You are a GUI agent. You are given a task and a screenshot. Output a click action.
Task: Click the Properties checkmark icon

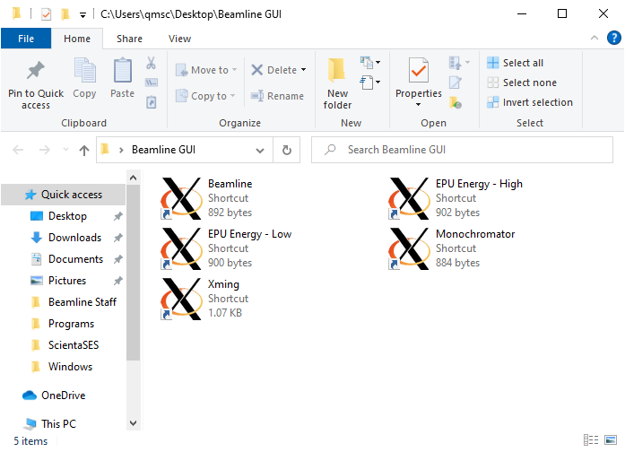(419, 70)
